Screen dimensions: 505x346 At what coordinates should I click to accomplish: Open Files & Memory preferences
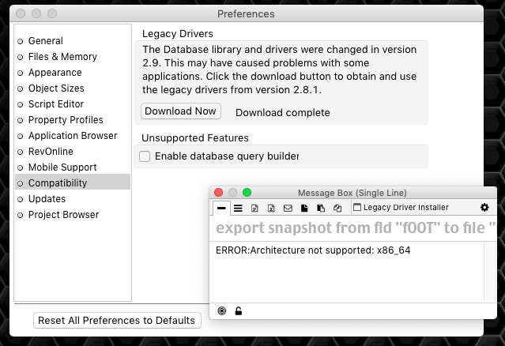point(73,57)
